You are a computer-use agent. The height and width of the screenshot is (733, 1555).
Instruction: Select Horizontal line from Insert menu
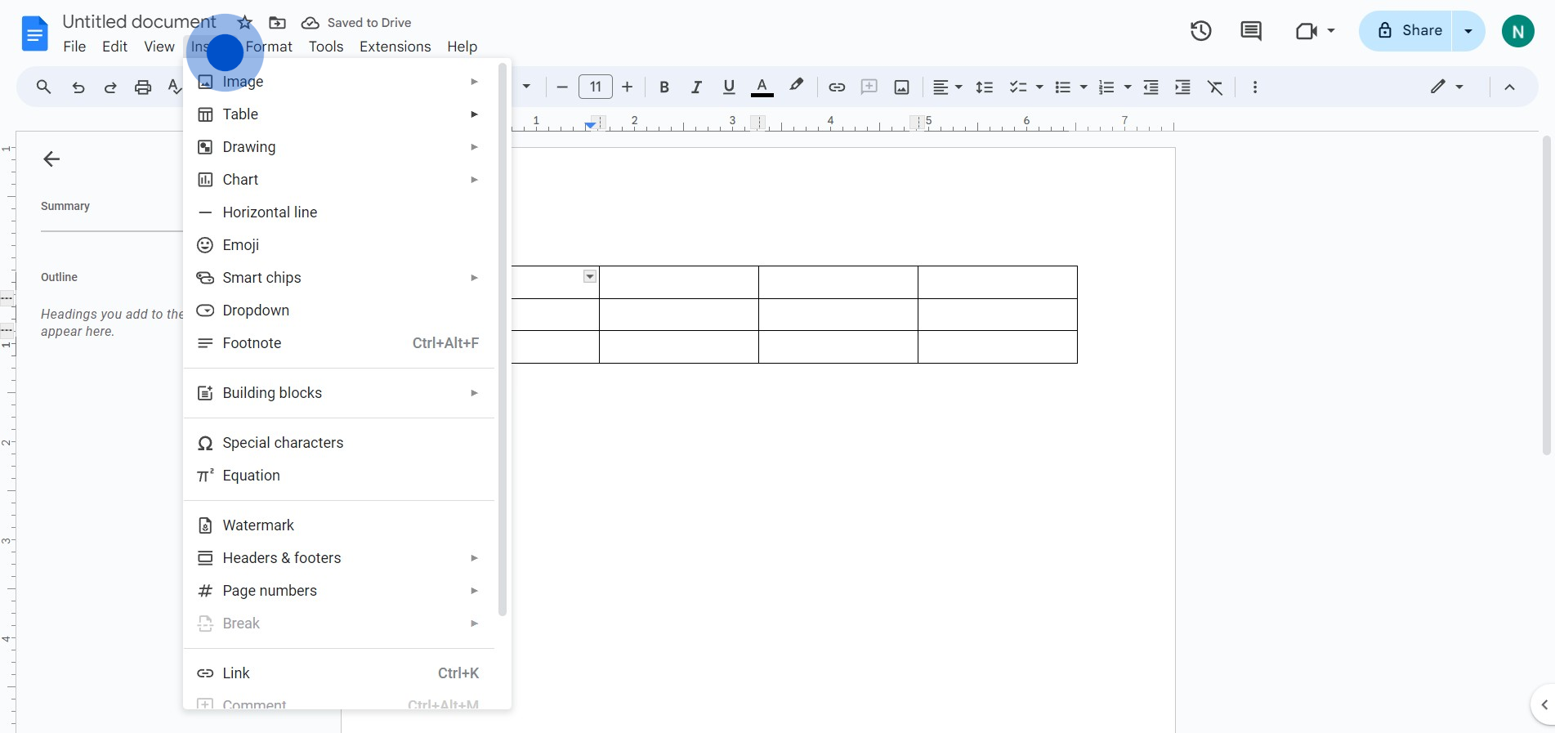click(270, 212)
